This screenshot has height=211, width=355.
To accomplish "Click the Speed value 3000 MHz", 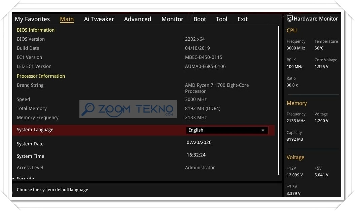I will pos(196,99).
